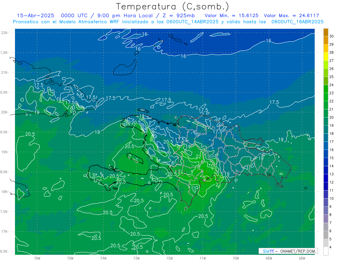Image resolution: width=339 pixels, height=262 pixels.
Task: Click the "69W" longitude axis label
Action: tap(269, 258)
